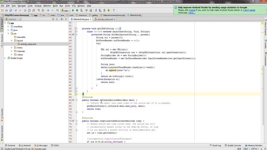Click the Hide Project panel icon
This screenshot has width=267, height=150.
click(66, 19)
